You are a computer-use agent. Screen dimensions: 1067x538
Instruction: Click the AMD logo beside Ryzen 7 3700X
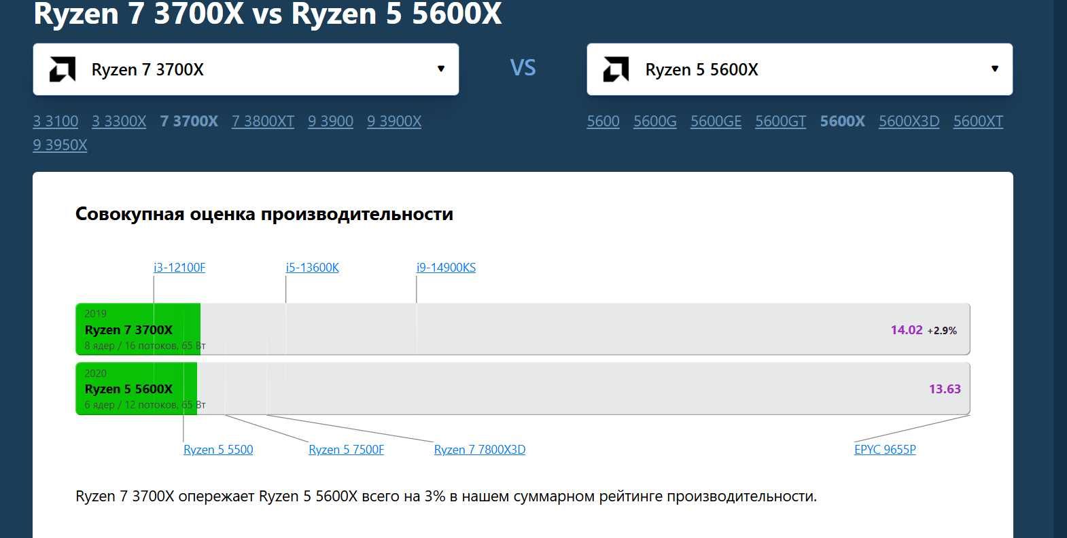(x=63, y=69)
